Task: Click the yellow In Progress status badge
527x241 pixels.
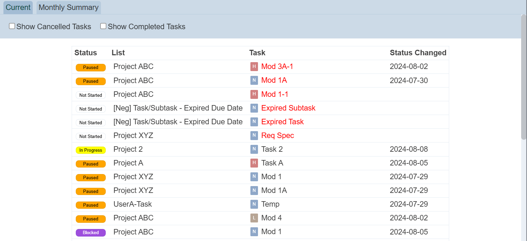Action: point(91,150)
